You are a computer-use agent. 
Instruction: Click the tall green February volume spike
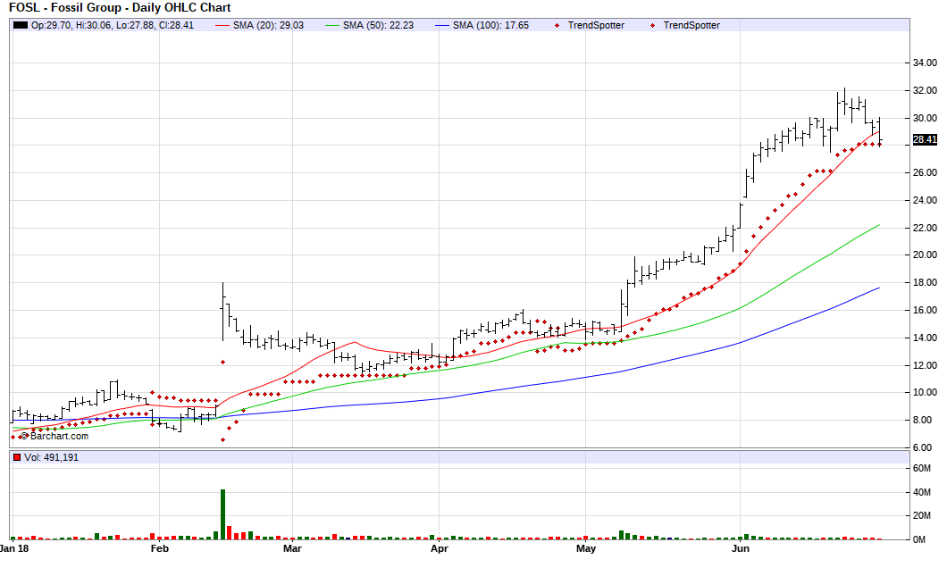pyautogui.click(x=222, y=513)
